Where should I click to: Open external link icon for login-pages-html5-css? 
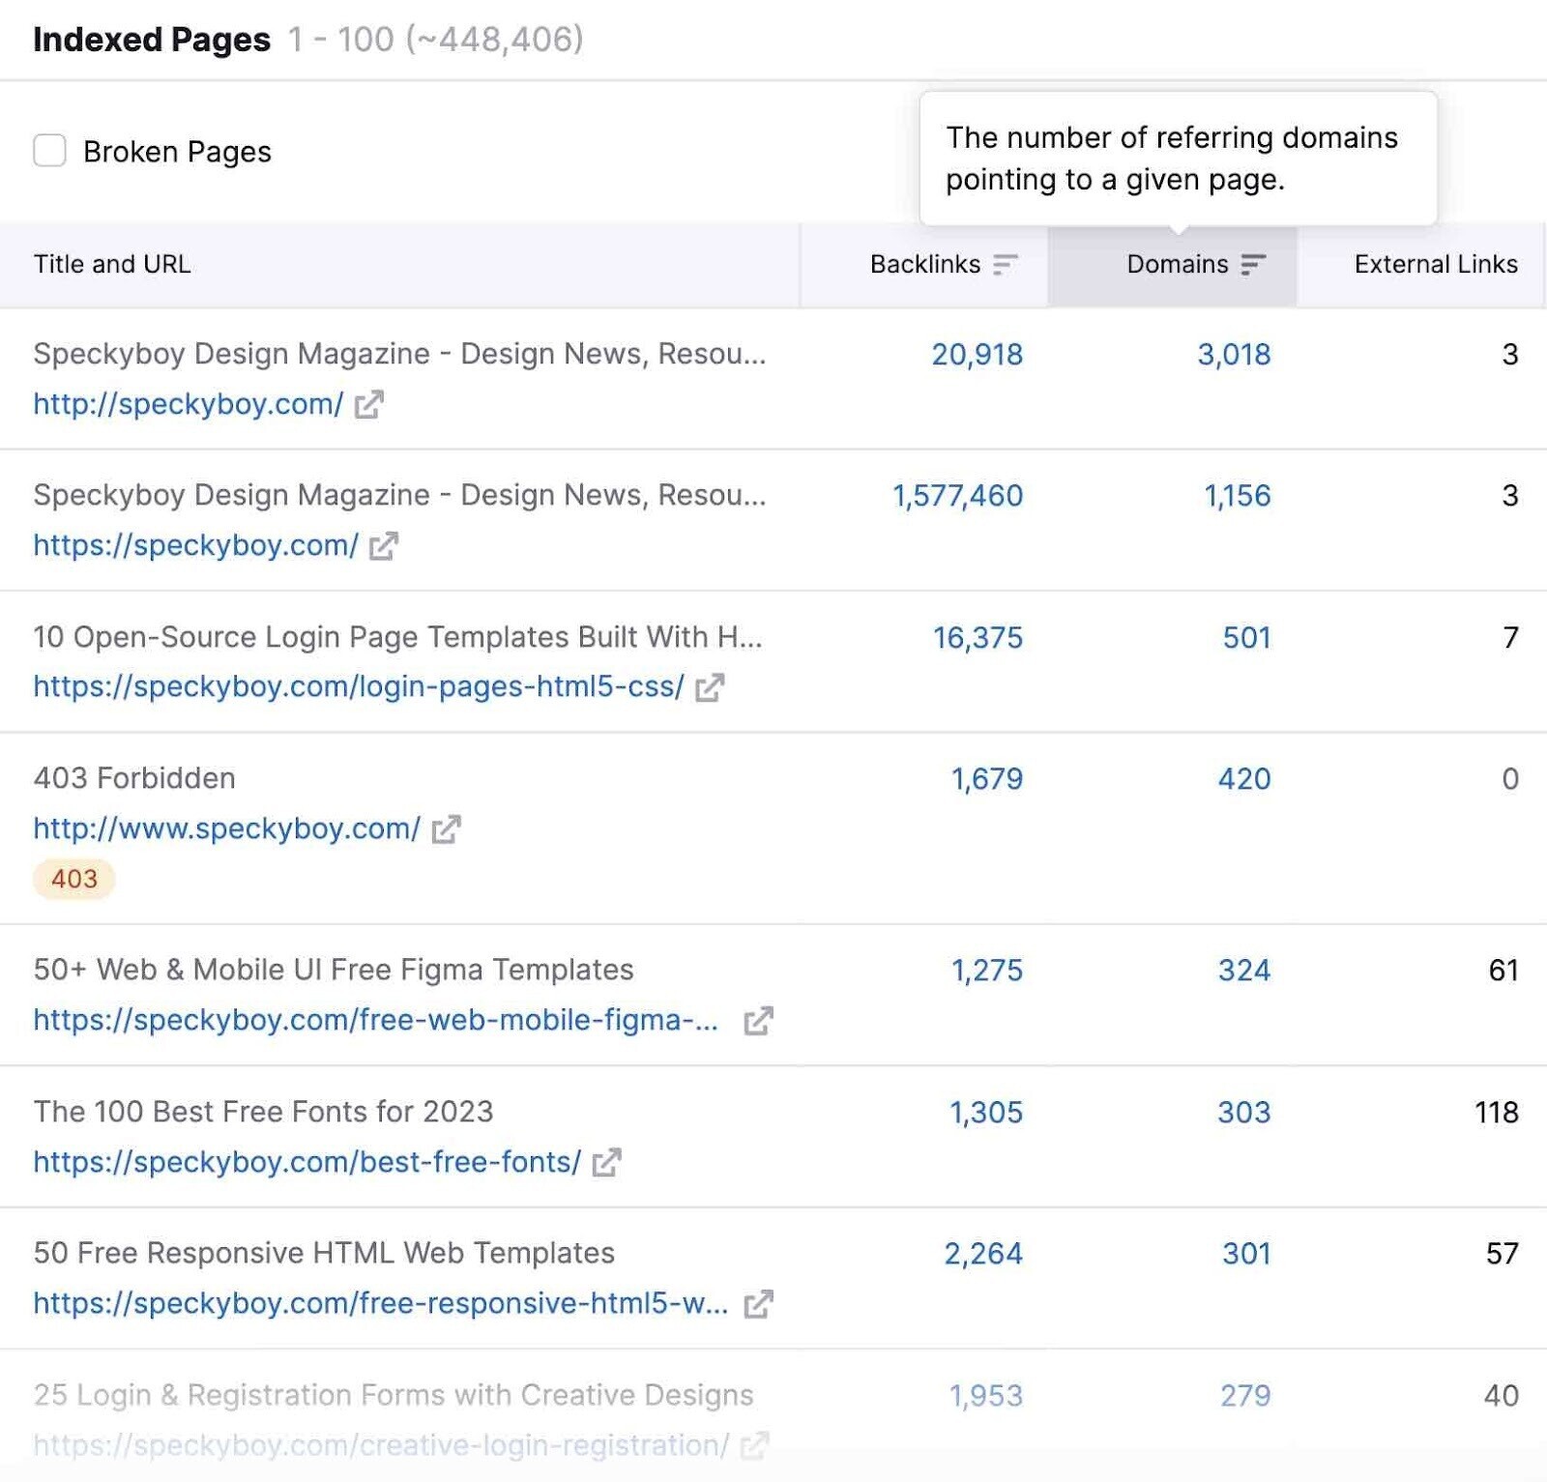pyautogui.click(x=710, y=687)
